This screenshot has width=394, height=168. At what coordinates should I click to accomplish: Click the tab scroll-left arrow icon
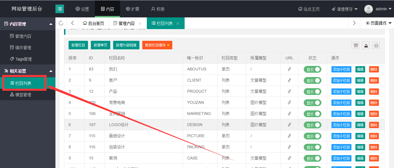pos(73,23)
